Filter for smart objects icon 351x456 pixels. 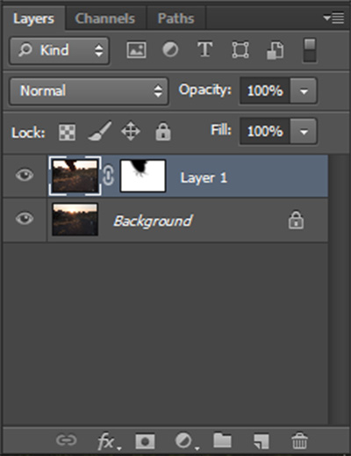pos(276,50)
